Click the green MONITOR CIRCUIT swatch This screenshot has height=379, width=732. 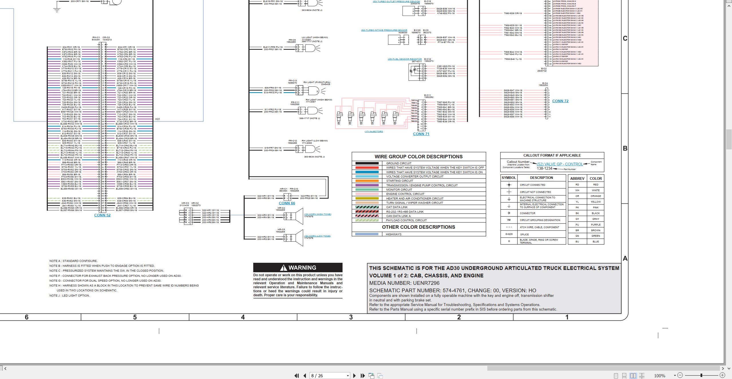coord(367,190)
